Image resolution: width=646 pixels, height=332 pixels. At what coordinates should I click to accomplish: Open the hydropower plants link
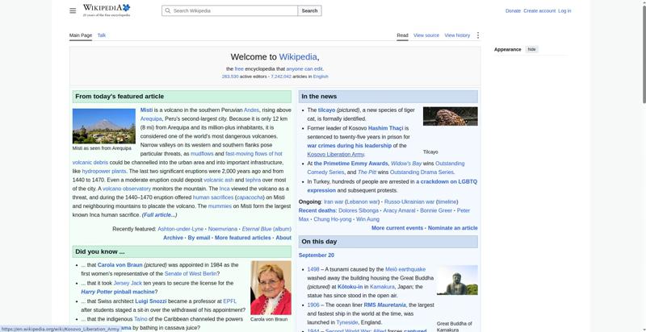[104, 171]
